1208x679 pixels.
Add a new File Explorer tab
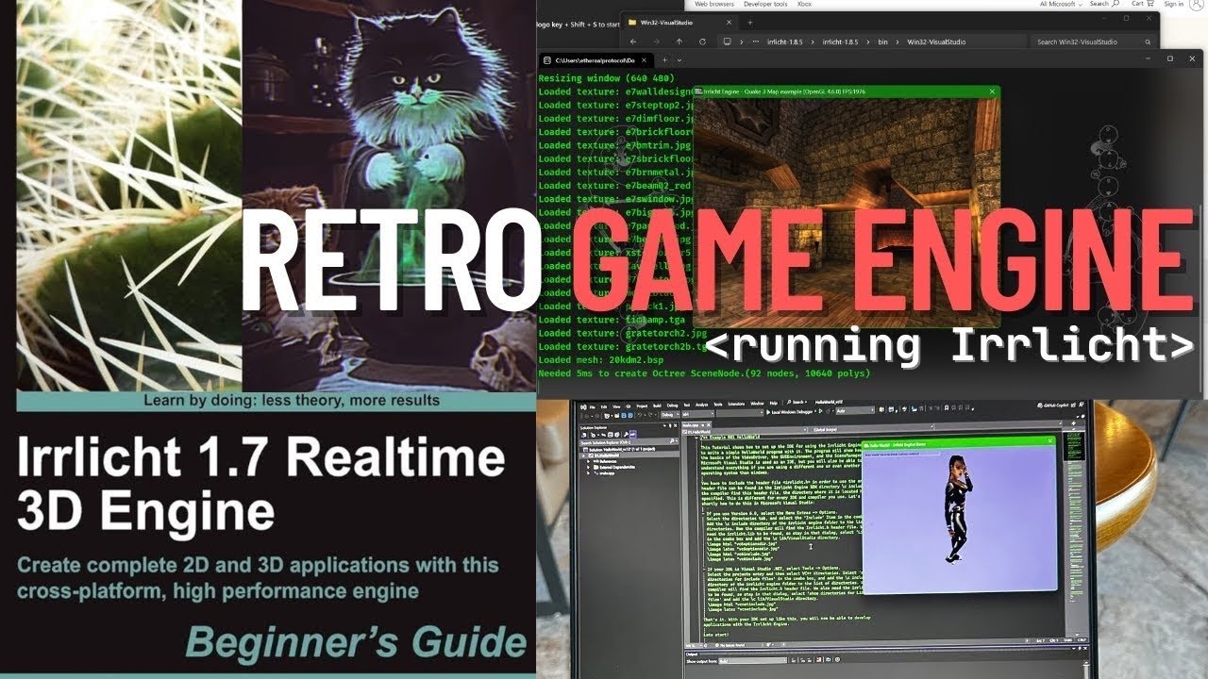750,23
